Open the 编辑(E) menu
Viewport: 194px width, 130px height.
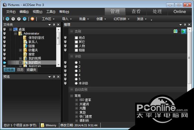coord(24,12)
